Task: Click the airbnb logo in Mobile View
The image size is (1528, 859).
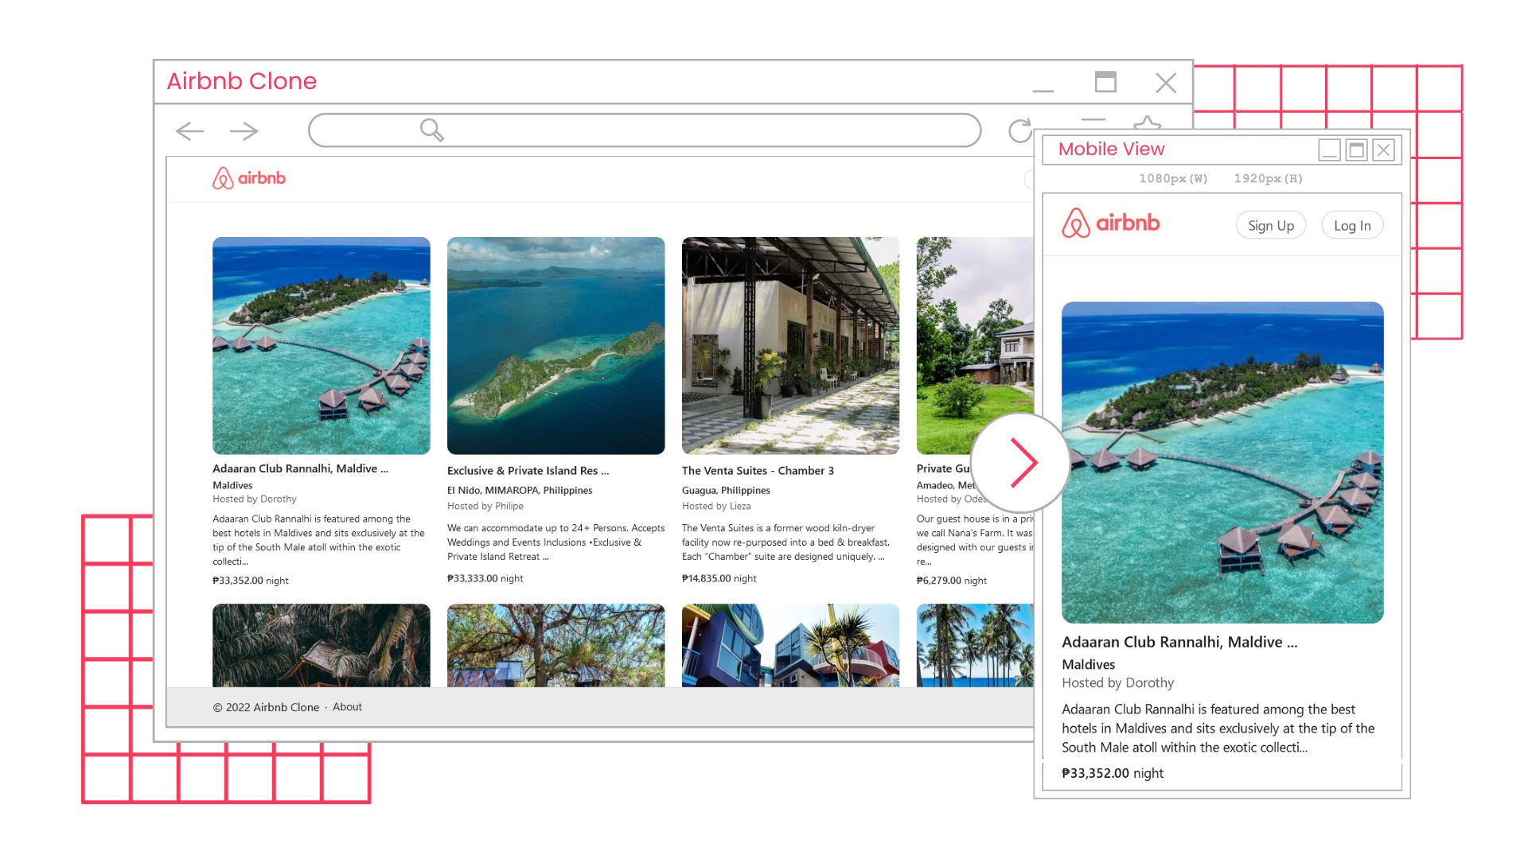Action: (1111, 223)
